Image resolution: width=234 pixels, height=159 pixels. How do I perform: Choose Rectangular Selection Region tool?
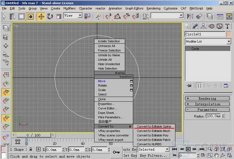click(21, 16)
